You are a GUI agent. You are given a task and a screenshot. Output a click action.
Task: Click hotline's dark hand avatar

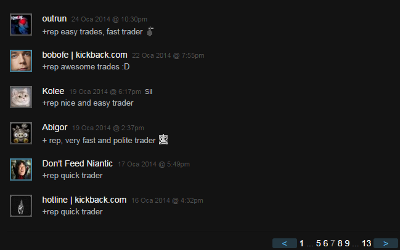21,206
